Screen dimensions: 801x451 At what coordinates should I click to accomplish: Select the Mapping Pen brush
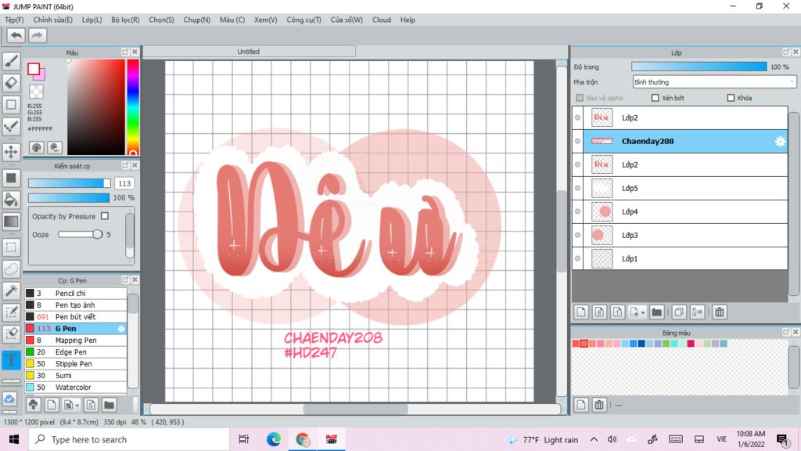(76, 341)
